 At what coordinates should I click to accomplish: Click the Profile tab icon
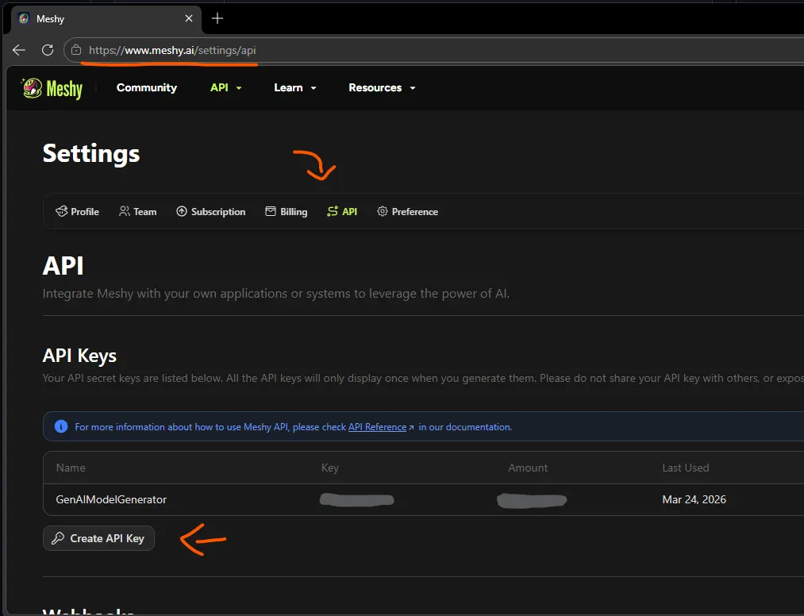click(x=62, y=211)
